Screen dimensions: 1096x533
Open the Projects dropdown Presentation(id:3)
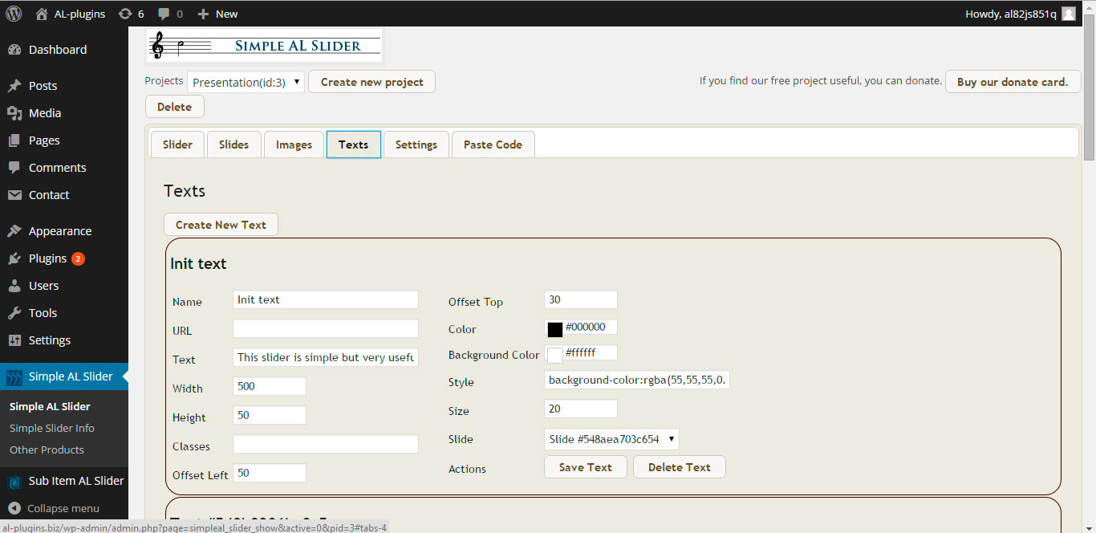coord(246,82)
